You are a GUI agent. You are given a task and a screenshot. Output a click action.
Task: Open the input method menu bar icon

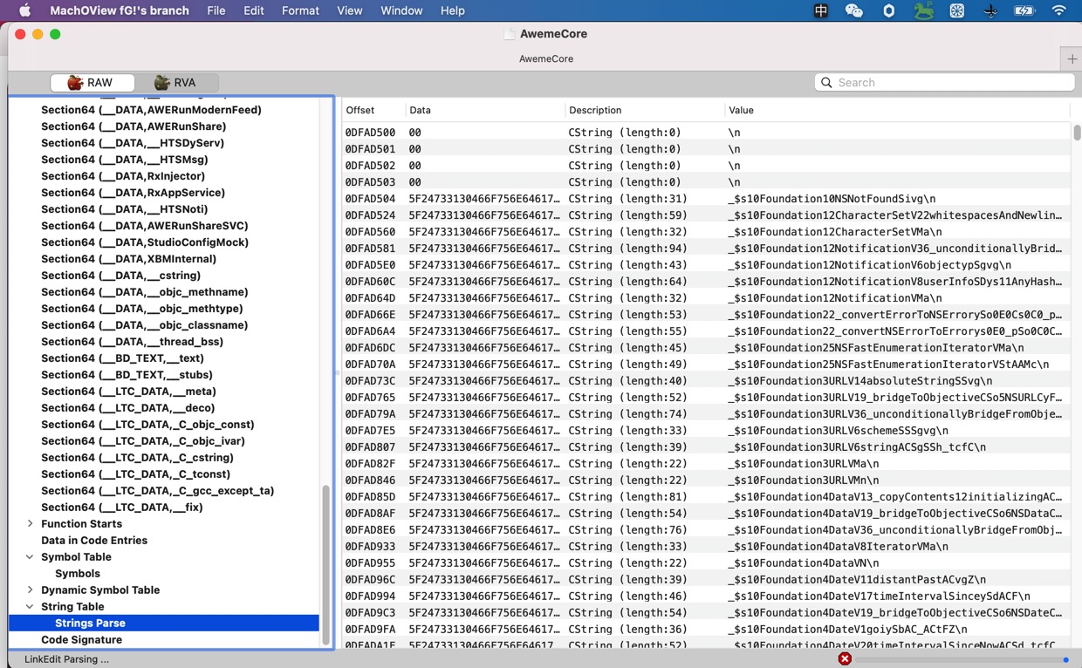tap(820, 10)
